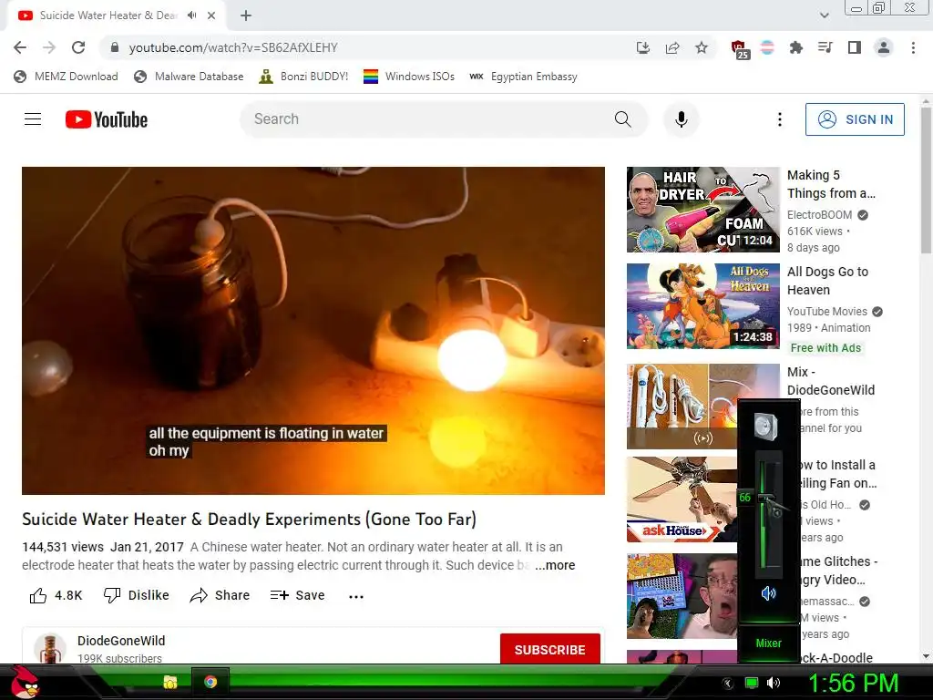Open the Mix - DiodeGoneWild playlist title
This screenshot has height=700, width=933.
(831, 381)
